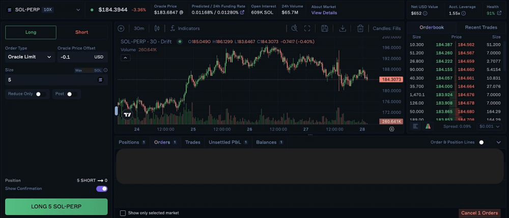
Task: Click the TradingView logo on chart
Action: click(127, 115)
